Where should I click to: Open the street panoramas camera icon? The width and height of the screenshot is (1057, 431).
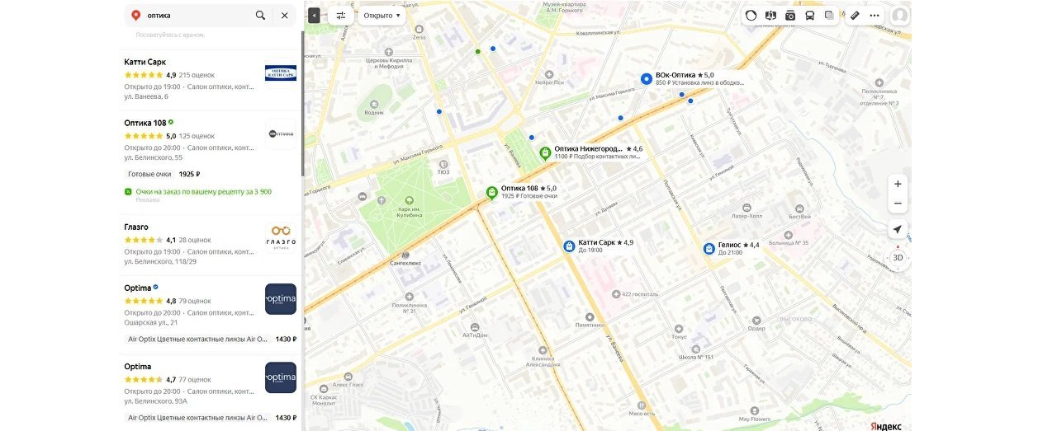point(790,15)
